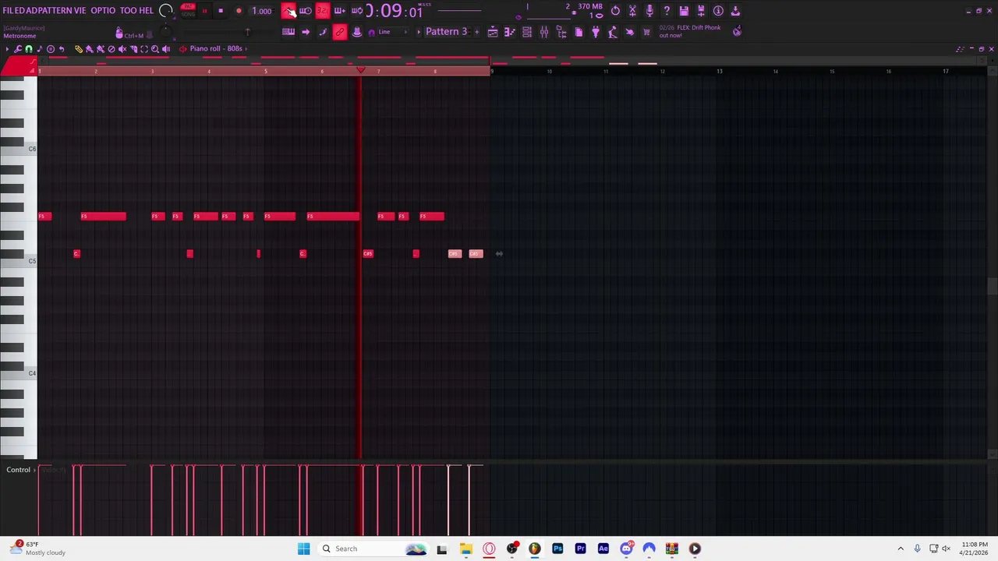Open the Pattern 3 selector
This screenshot has width=998, height=561.
click(447, 32)
